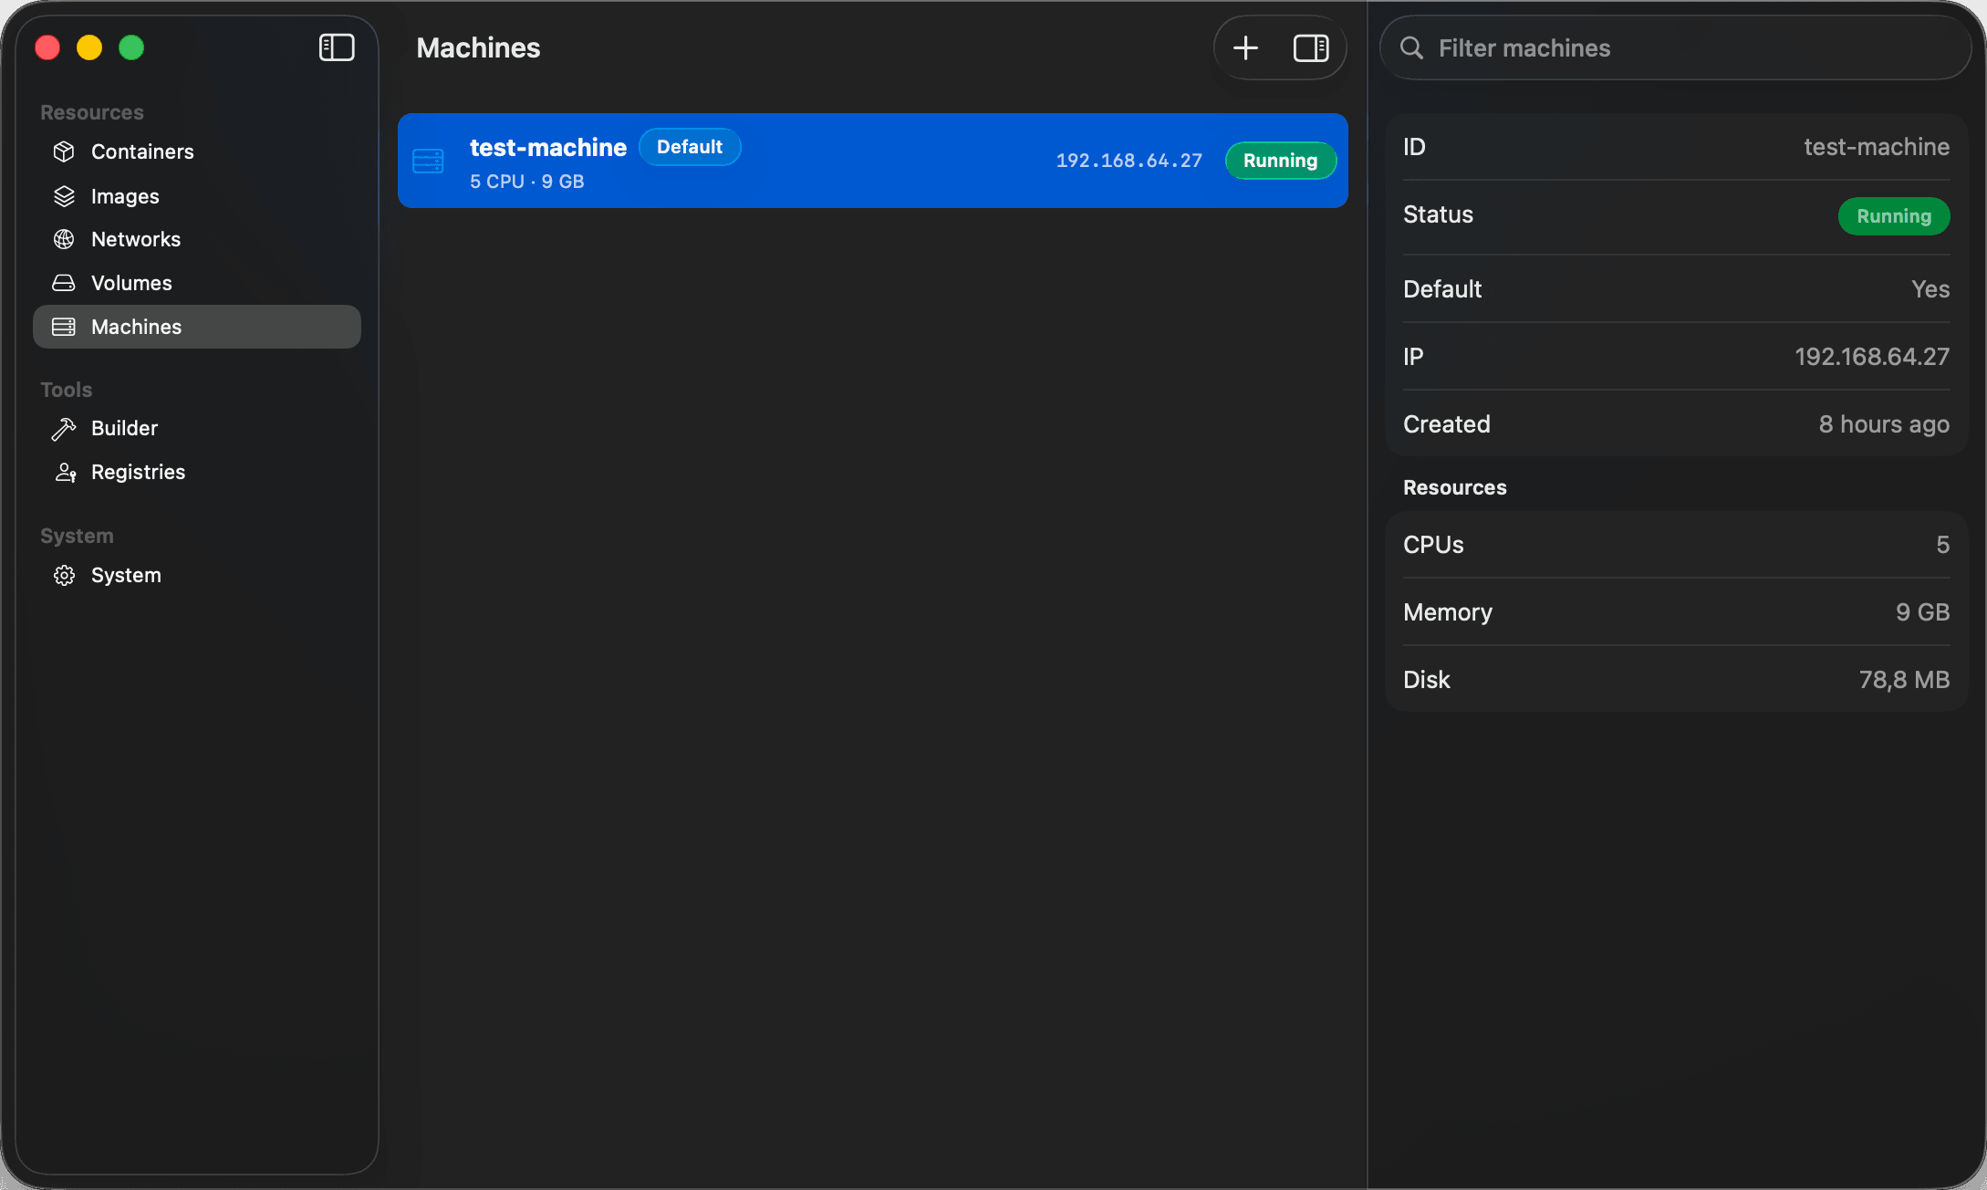Open the System settings item
Screen dimensions: 1987x1190
coord(197,575)
